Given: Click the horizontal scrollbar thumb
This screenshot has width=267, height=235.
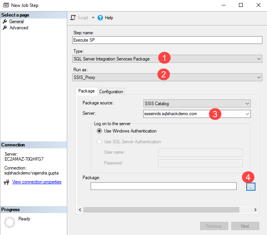Looking at the screenshot, I should 161,210.
